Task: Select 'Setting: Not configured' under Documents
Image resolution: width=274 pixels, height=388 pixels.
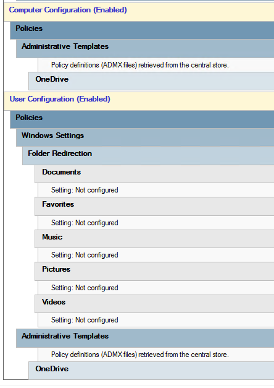Action: [x=85, y=190]
